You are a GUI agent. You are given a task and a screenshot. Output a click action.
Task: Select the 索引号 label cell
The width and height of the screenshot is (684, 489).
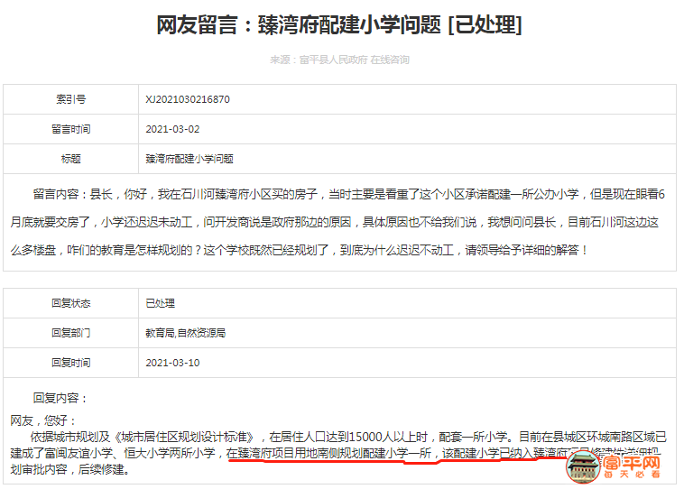[70, 99]
